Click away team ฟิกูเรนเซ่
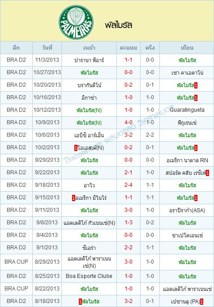214x307 pixels. (x=187, y=123)
